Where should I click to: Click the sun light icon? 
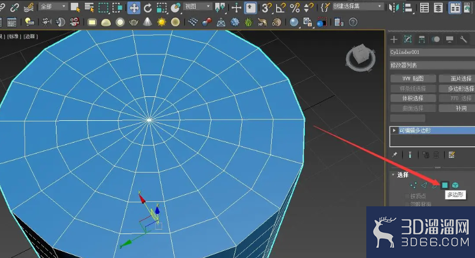coord(161,22)
